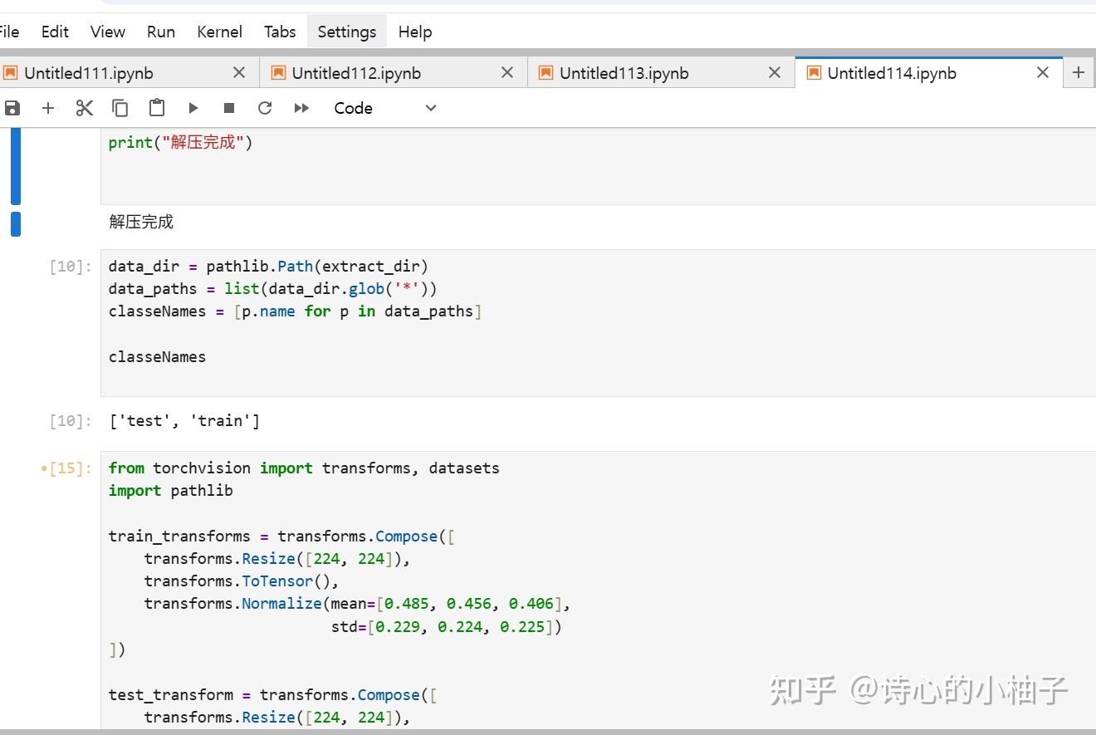Open the Kernel menu
The width and height of the screenshot is (1096, 735).
tap(220, 32)
